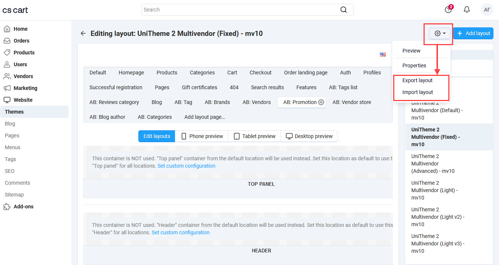Click the US flag language icon
Viewport: 499px width, 265px height.
click(x=383, y=54)
